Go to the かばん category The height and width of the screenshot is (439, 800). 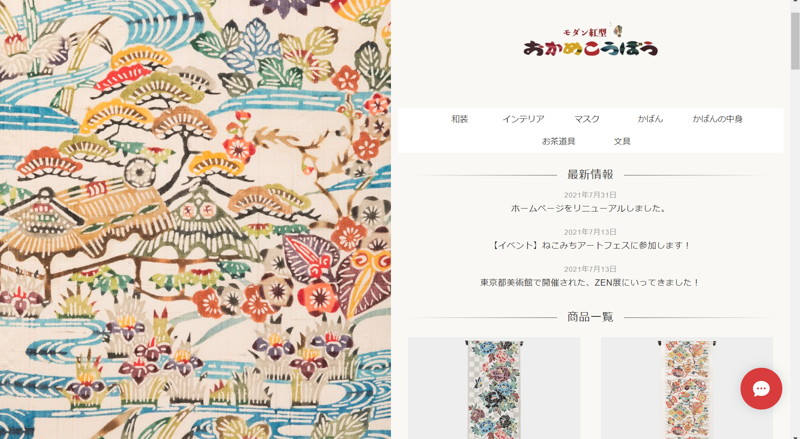(650, 119)
